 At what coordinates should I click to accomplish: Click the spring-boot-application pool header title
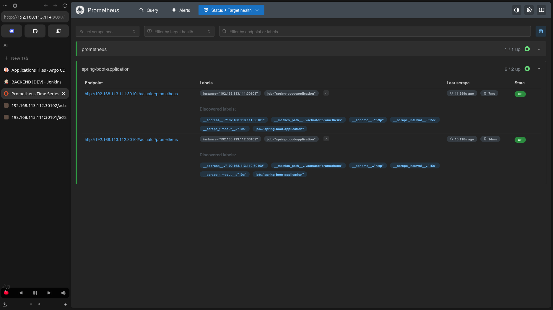coord(105,69)
